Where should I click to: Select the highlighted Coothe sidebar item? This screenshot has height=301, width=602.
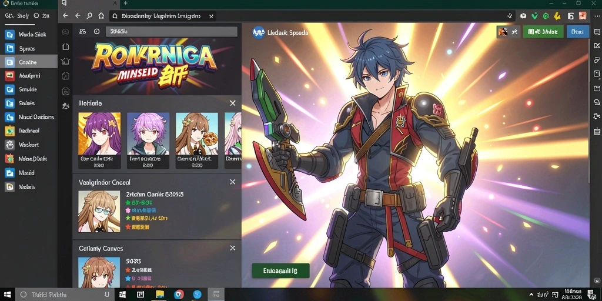point(29,62)
